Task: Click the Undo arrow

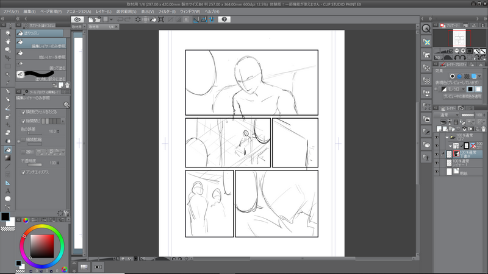Action: 120,19
